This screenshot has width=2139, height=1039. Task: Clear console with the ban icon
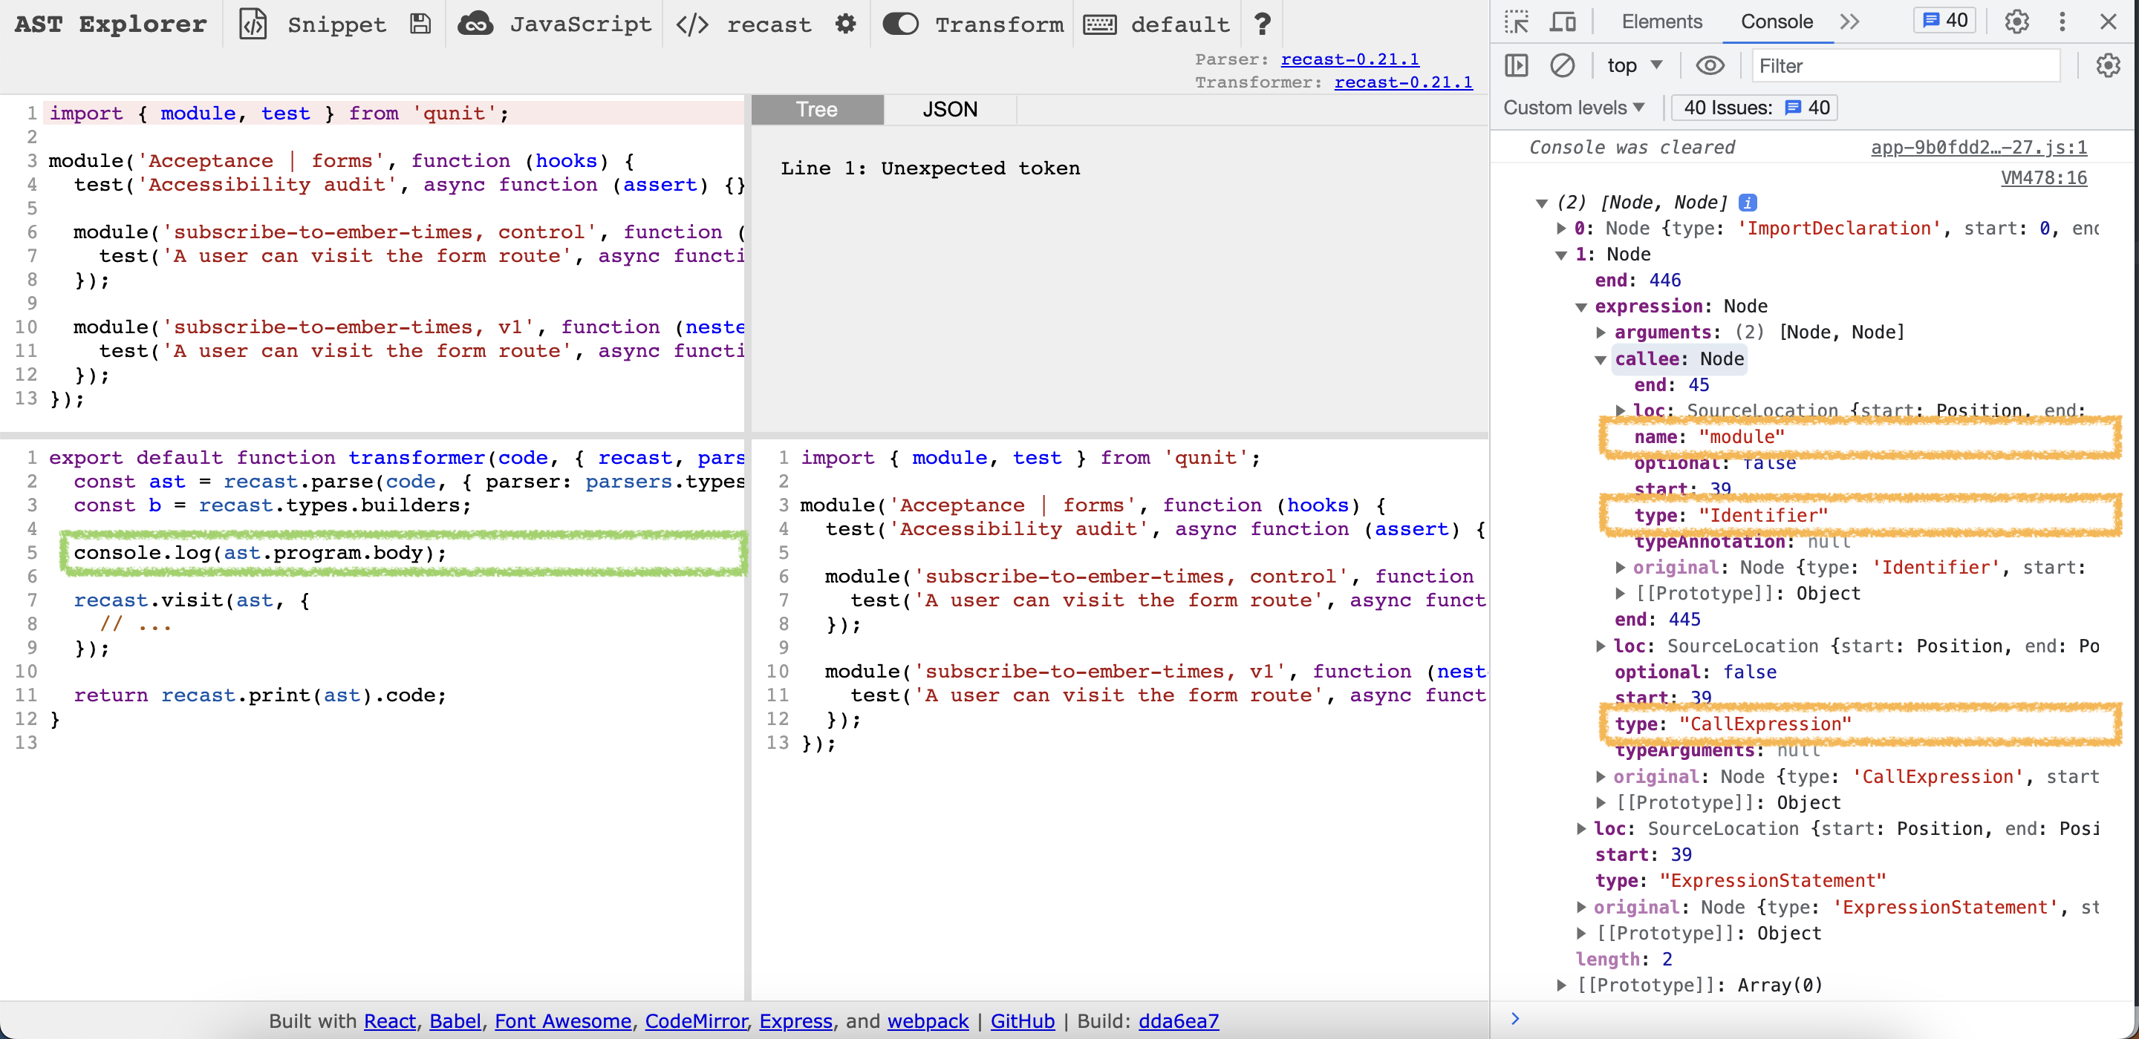point(1562,65)
